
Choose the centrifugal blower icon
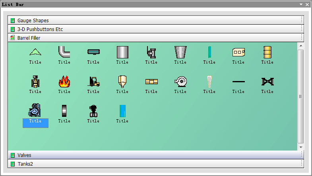pyautogui.click(x=180, y=81)
